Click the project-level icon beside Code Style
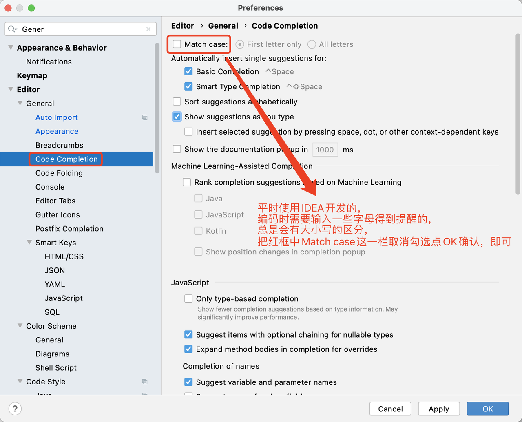 pyautogui.click(x=144, y=382)
